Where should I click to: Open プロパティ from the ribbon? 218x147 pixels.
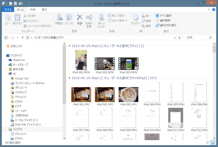[136, 19]
